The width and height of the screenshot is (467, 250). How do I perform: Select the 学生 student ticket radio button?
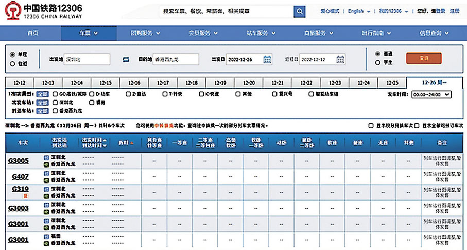(x=378, y=62)
